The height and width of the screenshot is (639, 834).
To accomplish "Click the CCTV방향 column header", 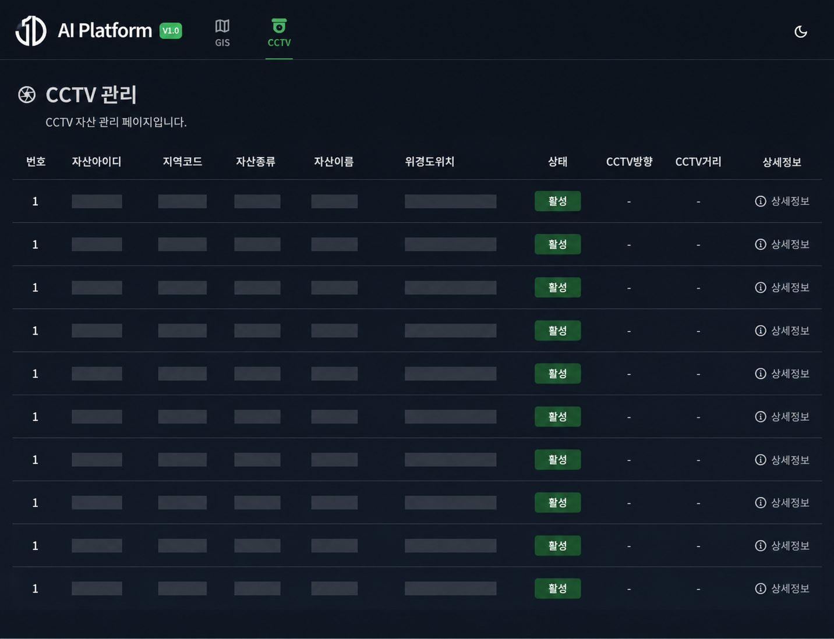I will 629,162.
